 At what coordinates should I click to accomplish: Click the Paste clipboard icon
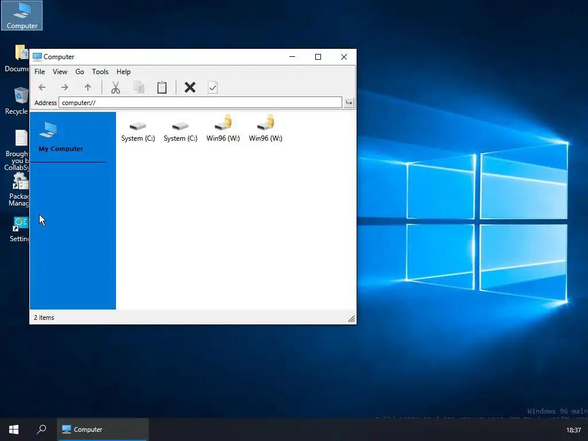click(162, 87)
